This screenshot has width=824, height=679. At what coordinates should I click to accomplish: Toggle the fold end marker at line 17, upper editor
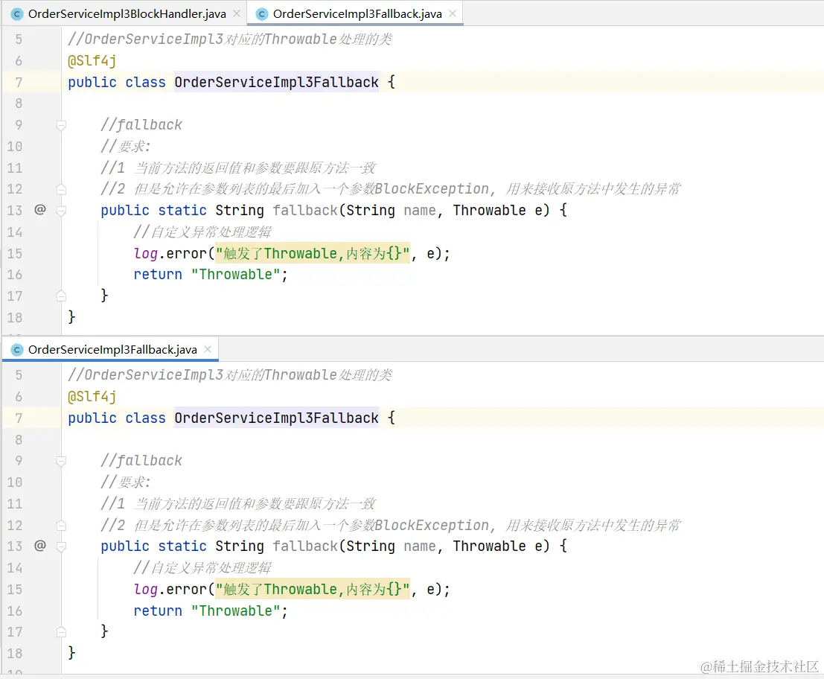(x=61, y=296)
